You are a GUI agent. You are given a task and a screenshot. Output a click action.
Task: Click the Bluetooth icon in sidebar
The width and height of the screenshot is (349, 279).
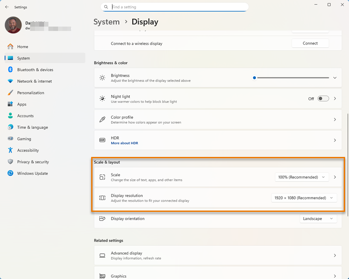point(10,69)
